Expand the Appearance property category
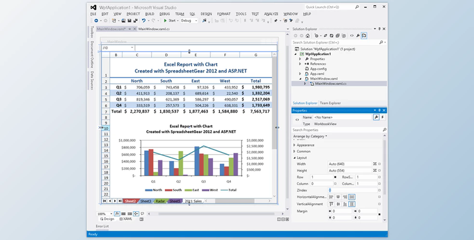 click(295, 145)
